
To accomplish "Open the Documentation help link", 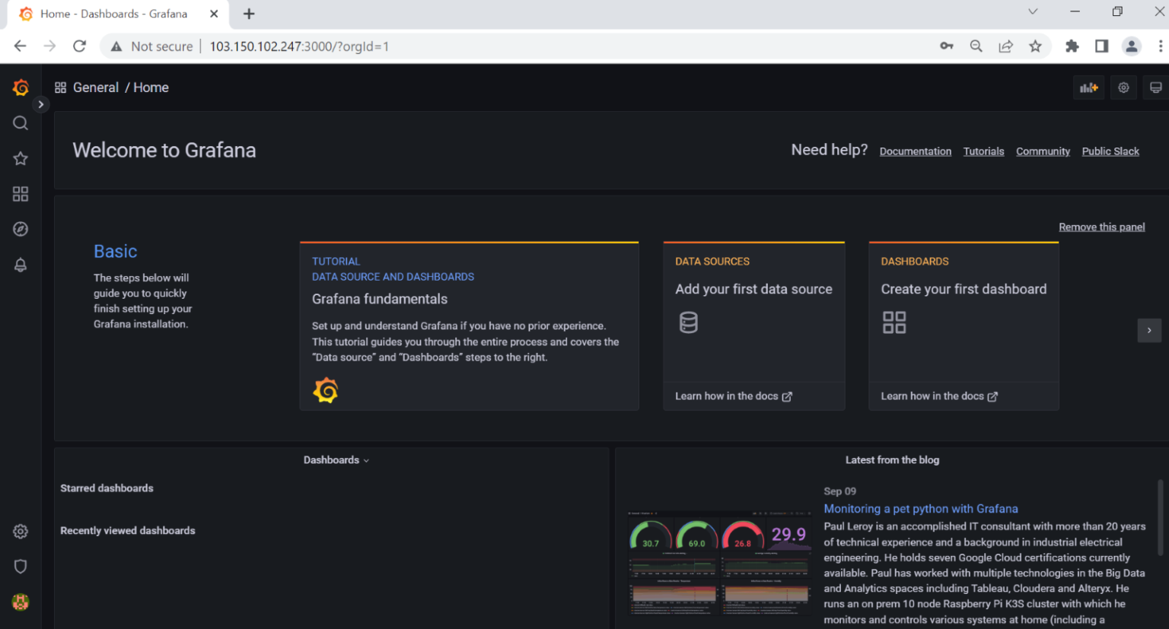I will (x=915, y=151).
